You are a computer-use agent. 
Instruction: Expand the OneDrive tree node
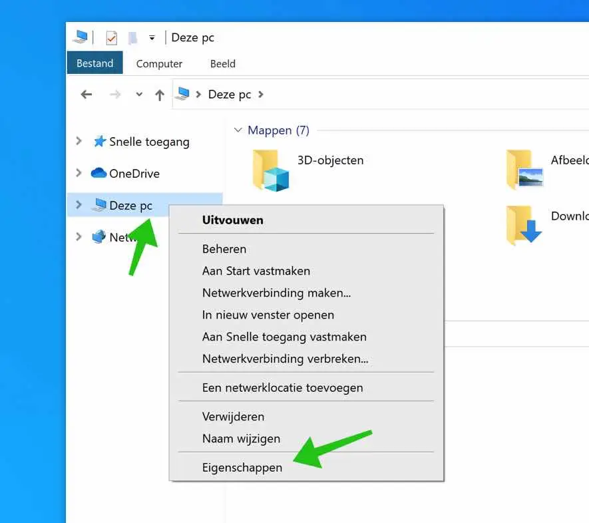coord(79,173)
